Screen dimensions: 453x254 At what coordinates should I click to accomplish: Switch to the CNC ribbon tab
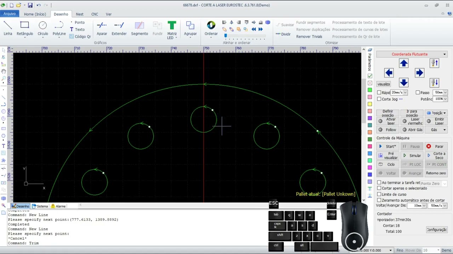94,14
